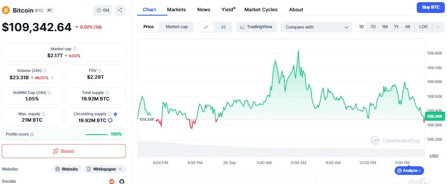Toggle LOG scale on chart
This screenshot has height=184, width=447.
click(x=423, y=27)
